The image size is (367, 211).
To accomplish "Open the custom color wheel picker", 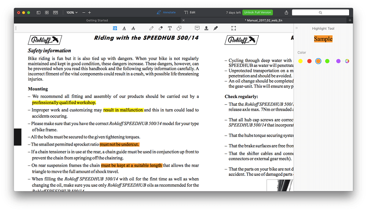I will point(347,61).
